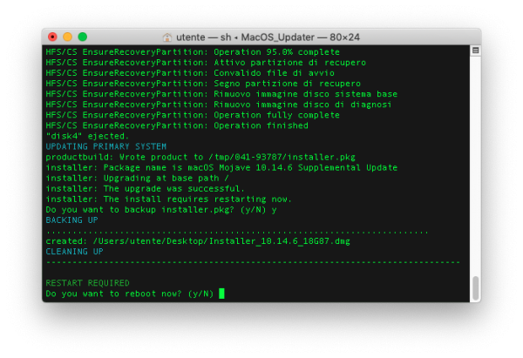Click the '"disk4" ejected.' line
The width and height of the screenshot is (523, 358).
[87, 136]
